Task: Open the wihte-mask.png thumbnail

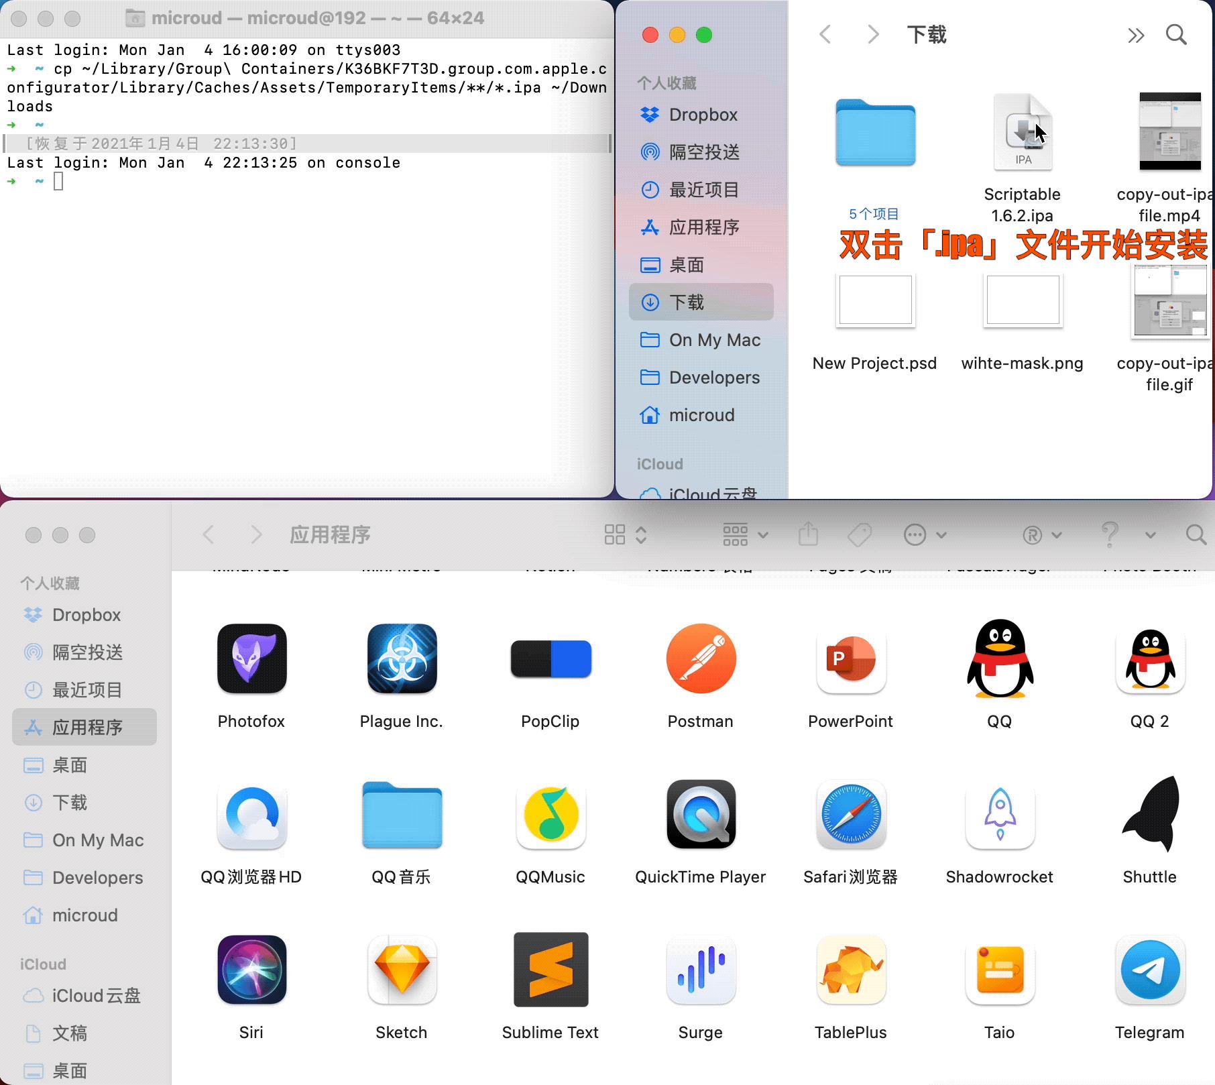Action: point(1023,300)
